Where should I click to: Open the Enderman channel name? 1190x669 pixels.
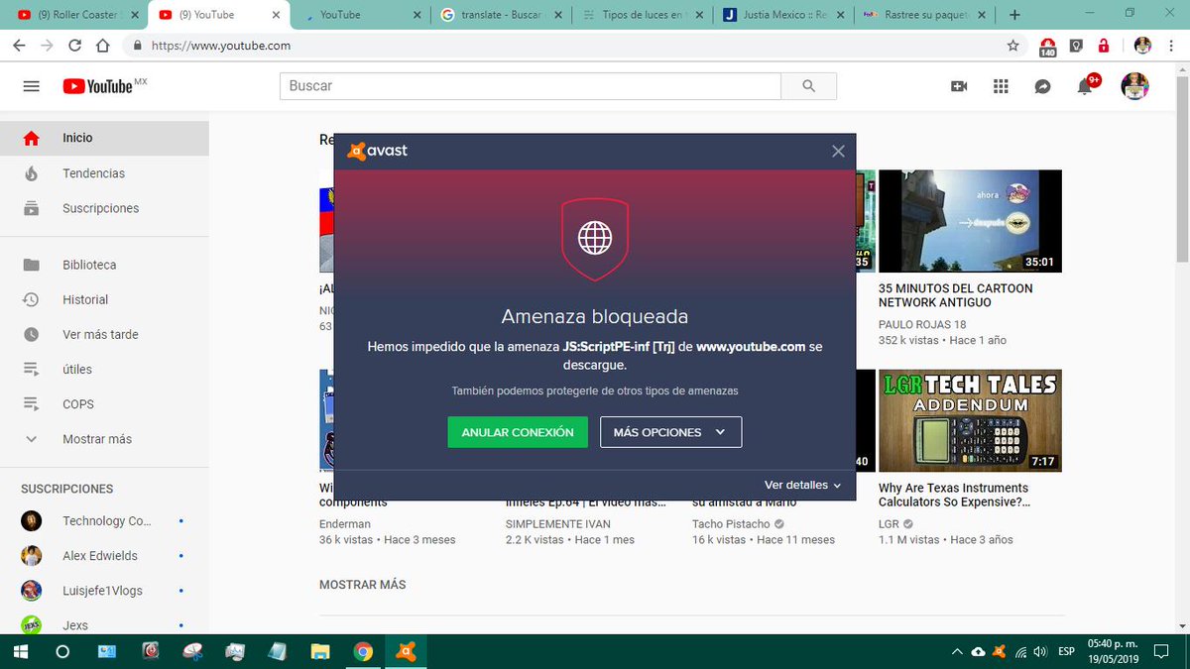(x=345, y=524)
